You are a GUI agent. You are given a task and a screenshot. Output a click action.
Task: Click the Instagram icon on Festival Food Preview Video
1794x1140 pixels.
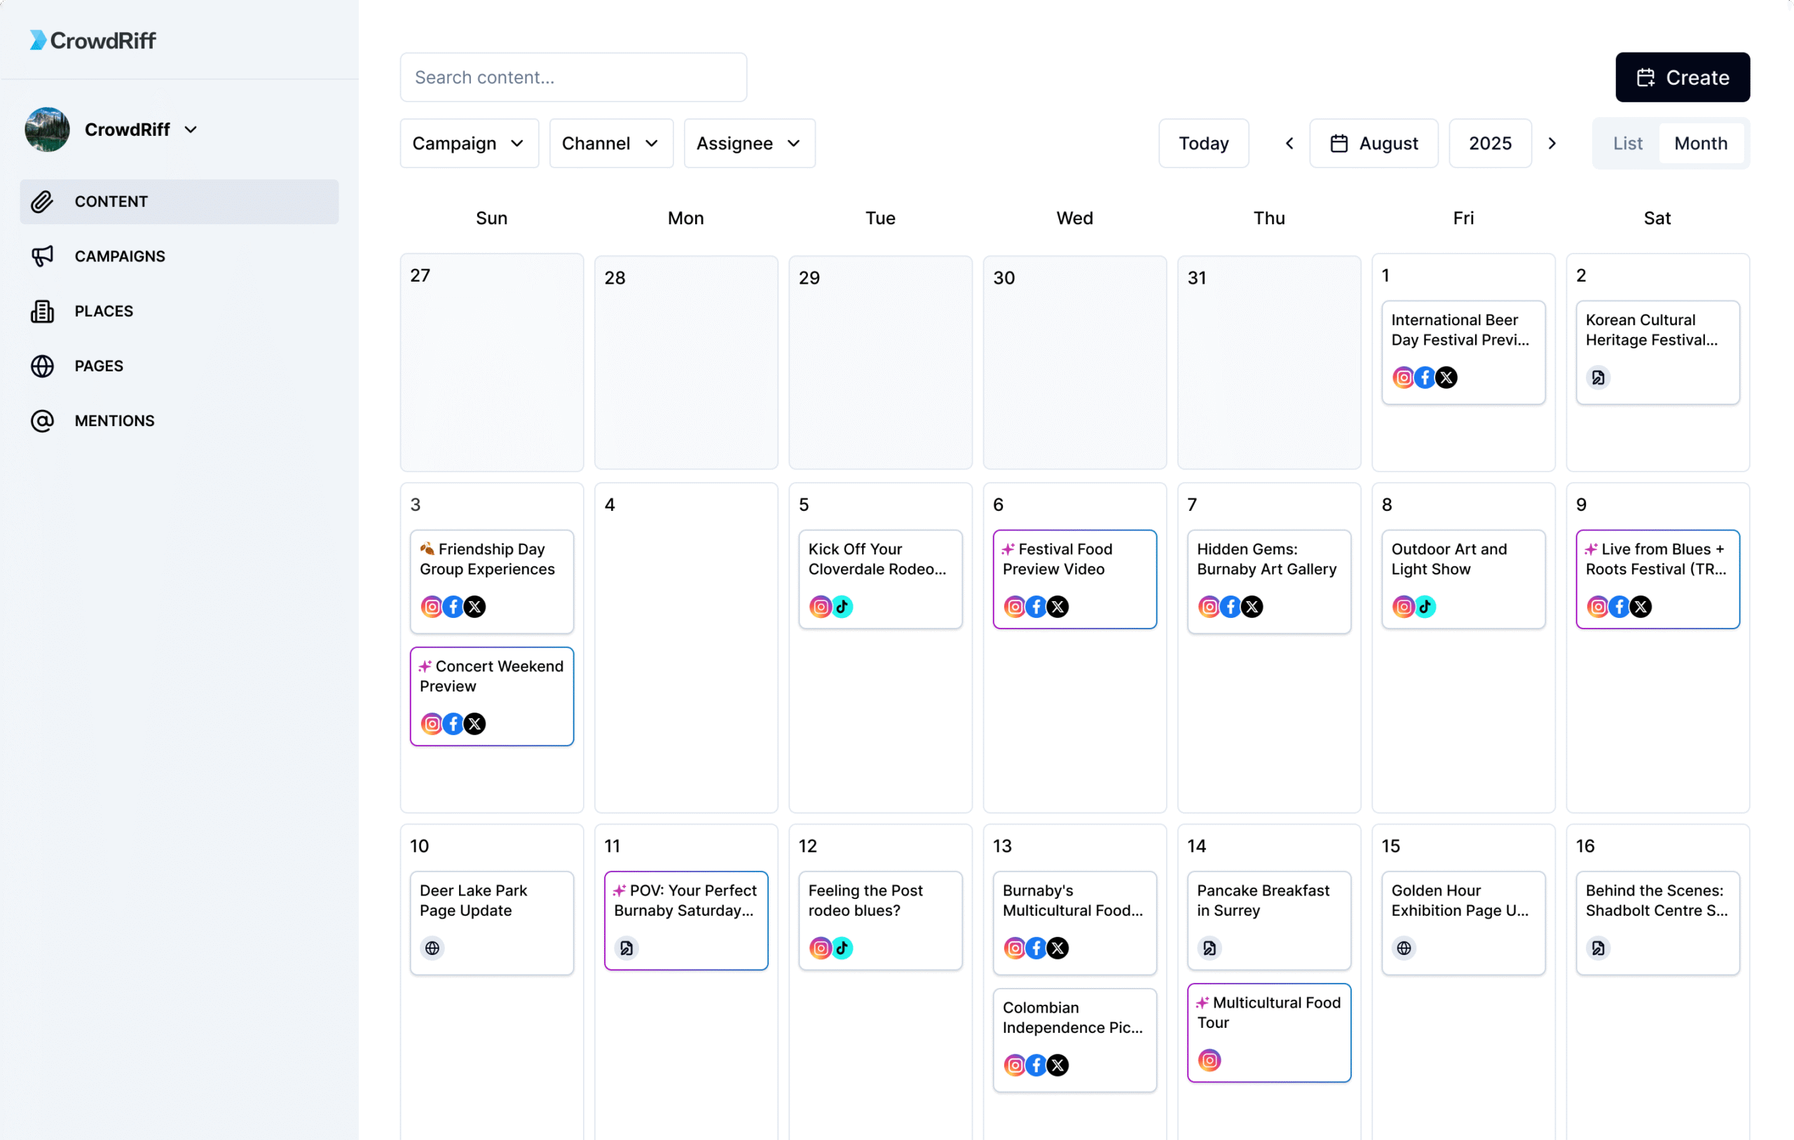1014,607
